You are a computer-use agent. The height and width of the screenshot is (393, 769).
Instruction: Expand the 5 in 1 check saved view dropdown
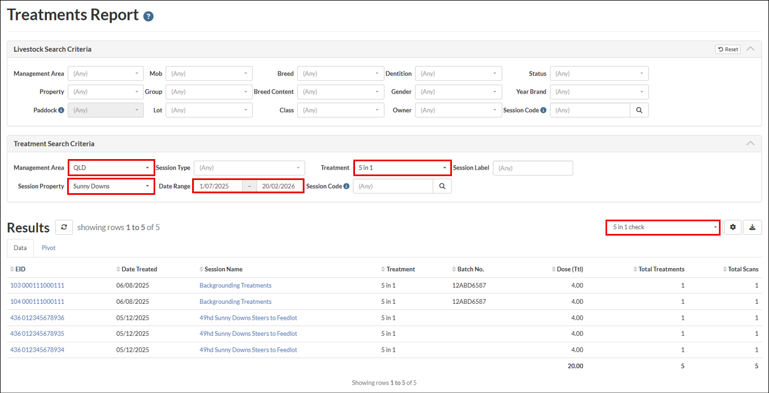(663, 227)
